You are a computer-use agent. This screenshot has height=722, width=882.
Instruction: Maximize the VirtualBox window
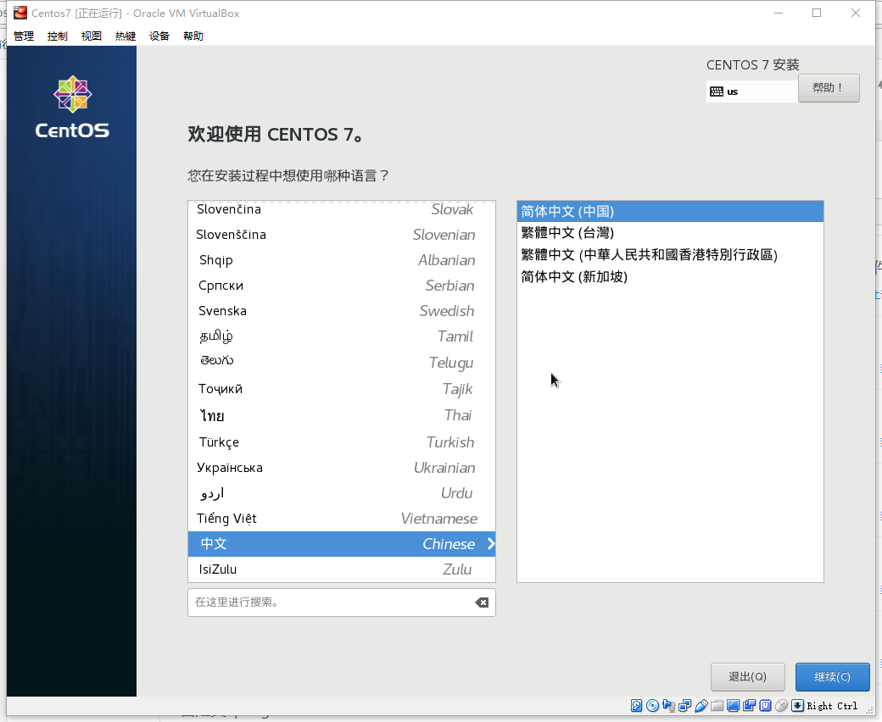coord(817,13)
